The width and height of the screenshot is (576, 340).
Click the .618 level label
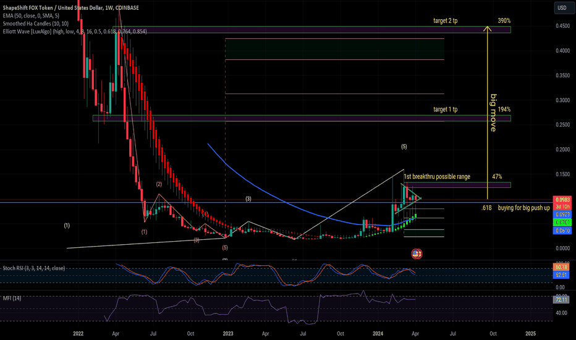[x=486, y=208]
